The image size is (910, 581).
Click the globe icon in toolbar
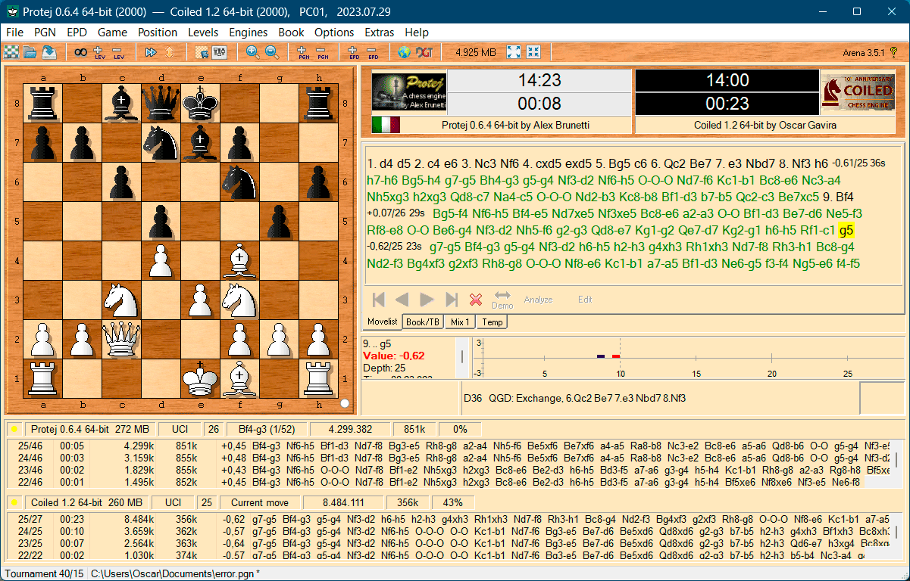[x=404, y=52]
